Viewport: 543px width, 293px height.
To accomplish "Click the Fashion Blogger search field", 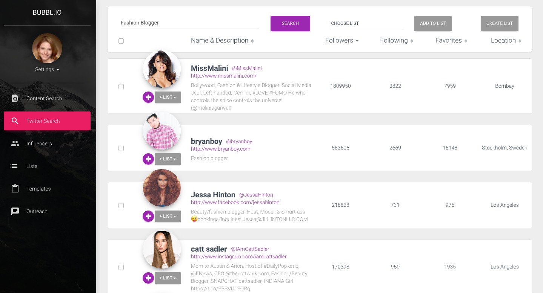I will click(189, 23).
